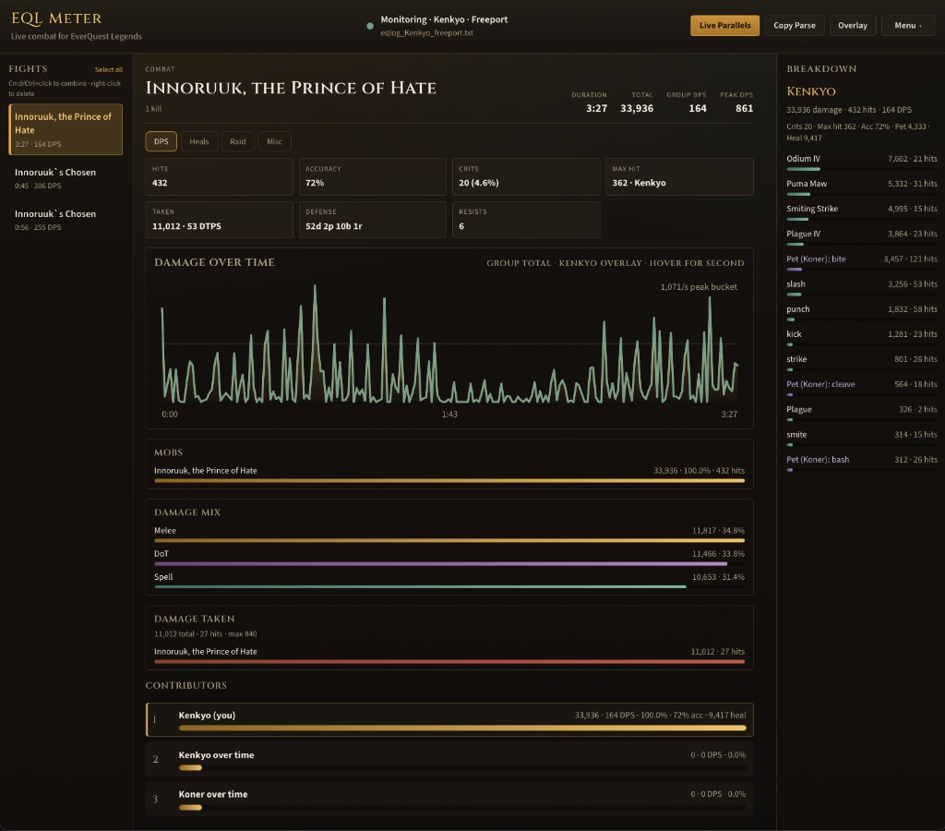The width and height of the screenshot is (945, 831).
Task: Click the Melee damage mix bar
Action: (449, 540)
